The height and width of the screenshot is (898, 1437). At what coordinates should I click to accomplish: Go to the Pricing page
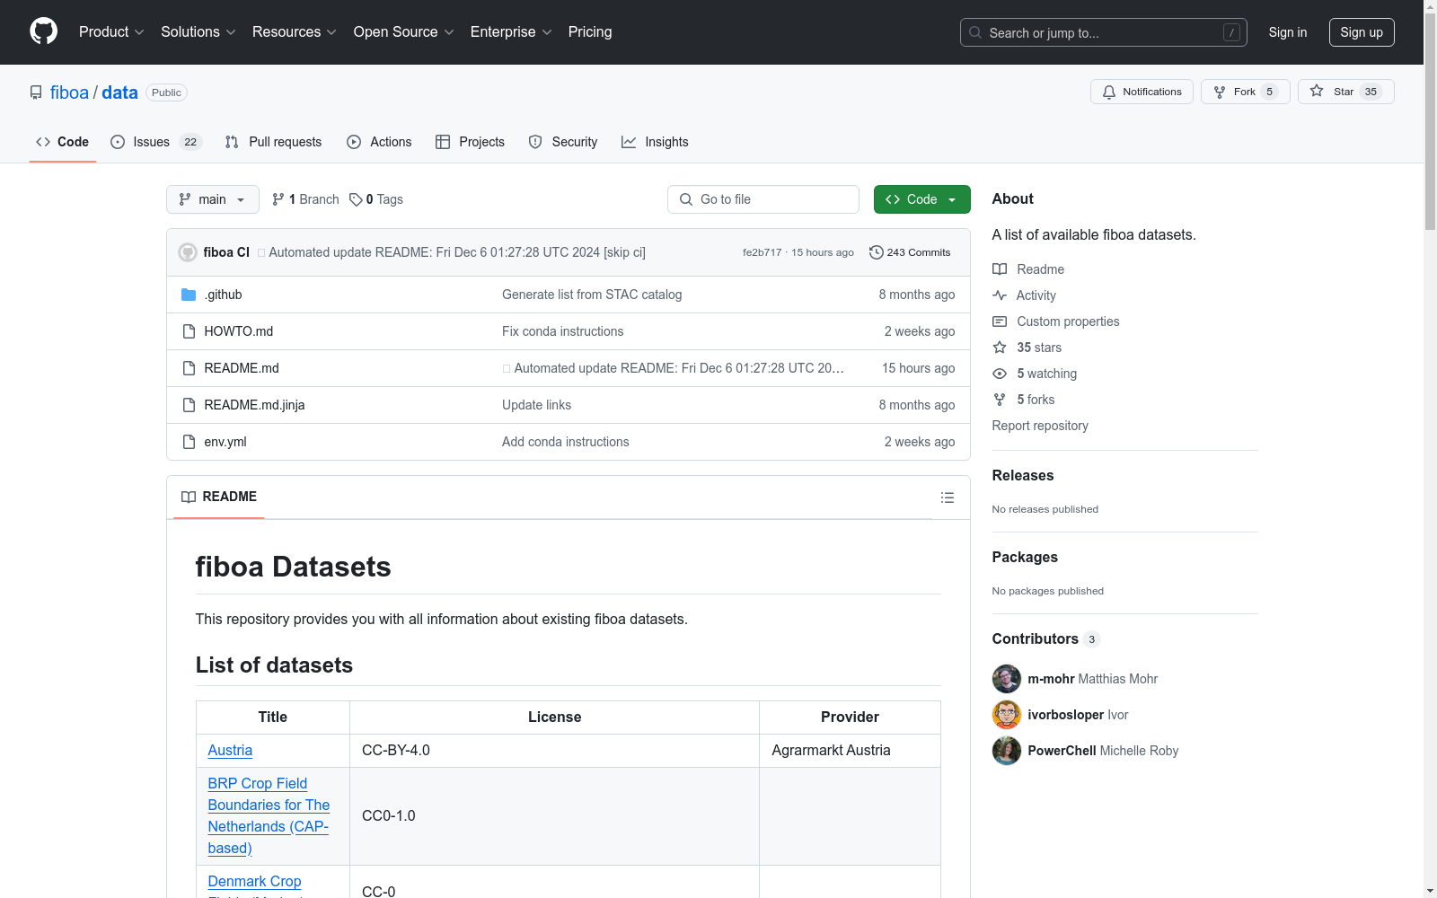coord(590,32)
